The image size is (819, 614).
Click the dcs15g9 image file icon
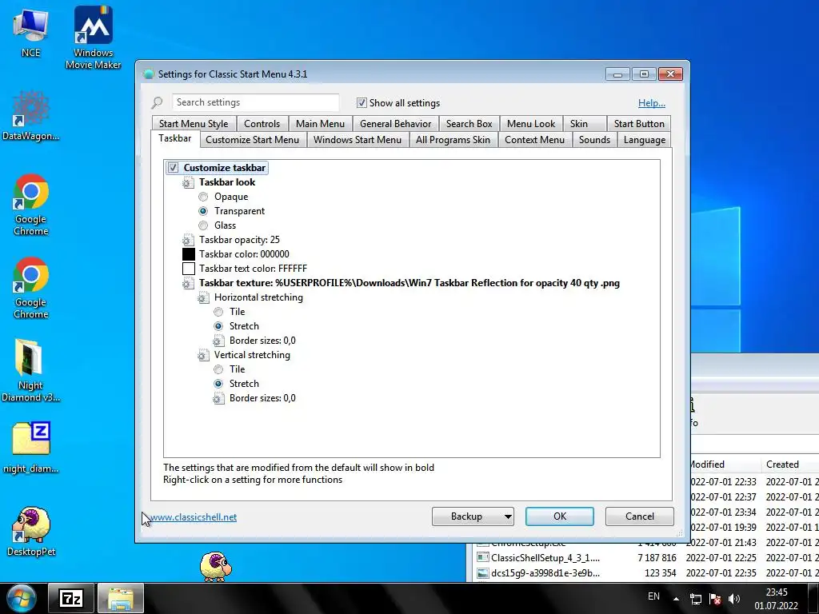pyautogui.click(x=483, y=572)
